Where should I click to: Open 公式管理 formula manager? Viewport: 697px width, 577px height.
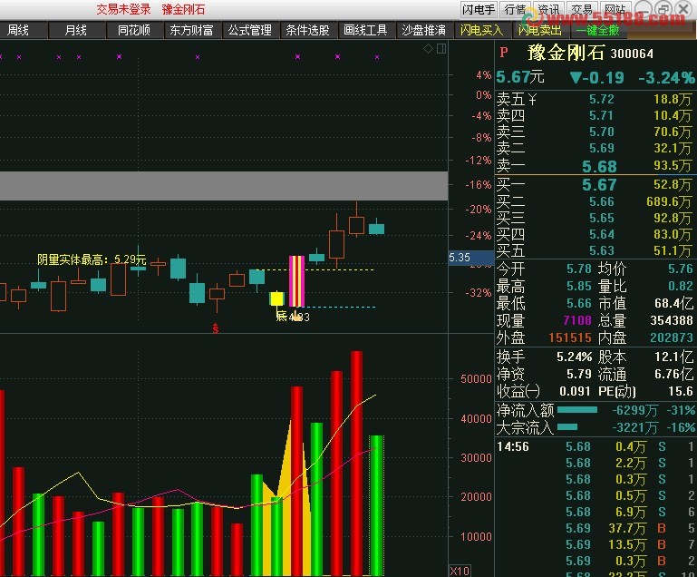tap(250, 30)
